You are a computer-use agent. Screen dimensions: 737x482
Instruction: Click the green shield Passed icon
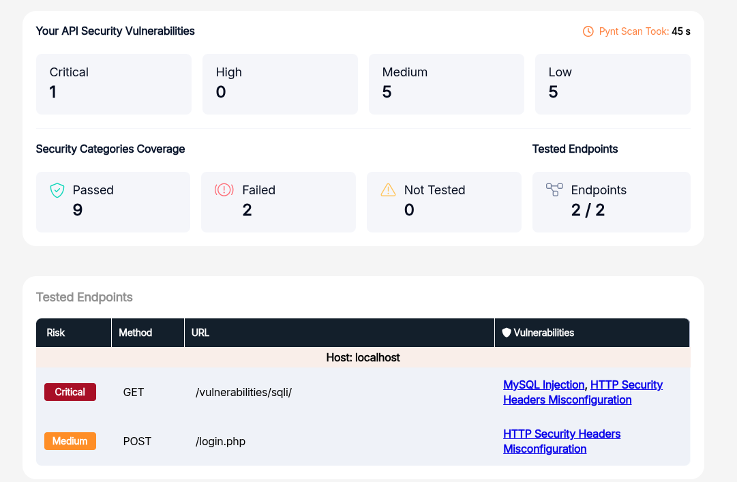click(57, 190)
